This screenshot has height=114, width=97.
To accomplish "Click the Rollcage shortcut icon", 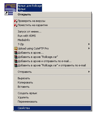I will click(10, 9).
